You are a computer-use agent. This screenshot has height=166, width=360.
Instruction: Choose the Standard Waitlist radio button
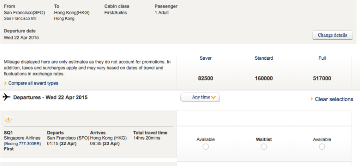[x=264, y=147]
